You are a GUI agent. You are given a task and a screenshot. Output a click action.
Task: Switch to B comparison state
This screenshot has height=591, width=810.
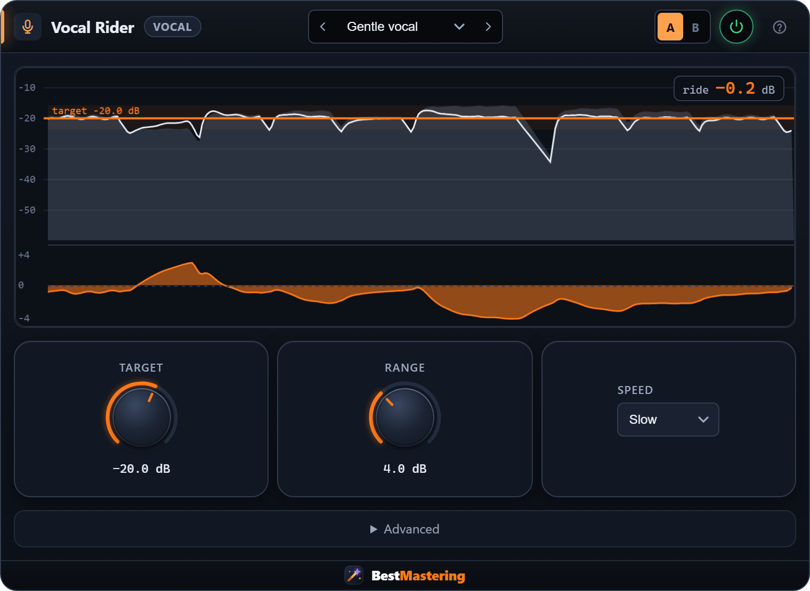tap(695, 27)
